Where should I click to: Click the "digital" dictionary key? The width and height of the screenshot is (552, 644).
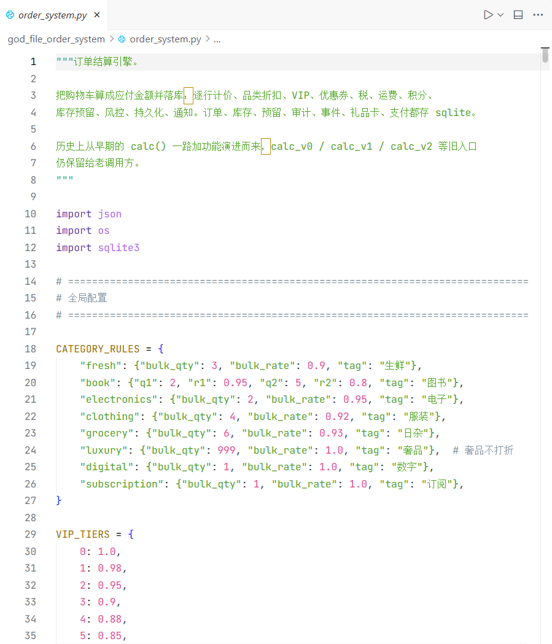[107, 467]
